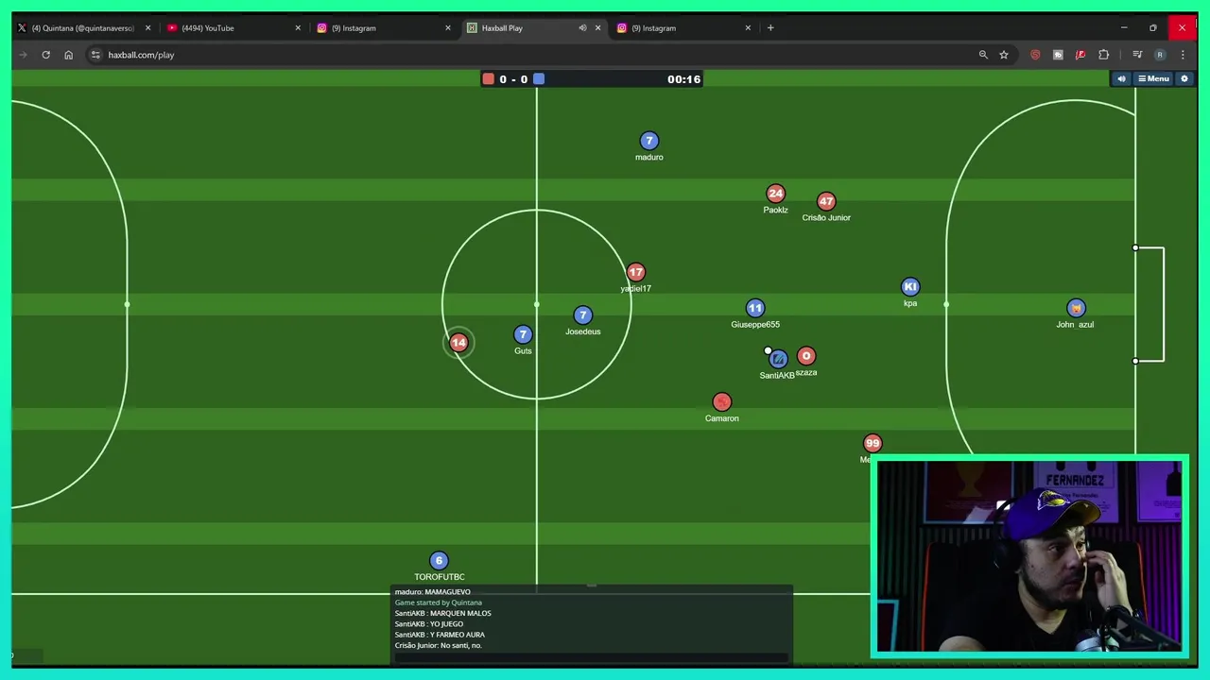Go to browser home page

[68, 55]
